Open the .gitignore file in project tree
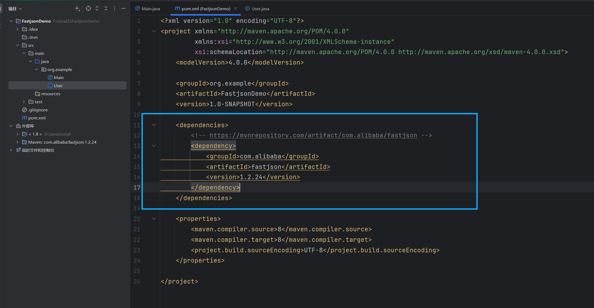 pos(38,110)
